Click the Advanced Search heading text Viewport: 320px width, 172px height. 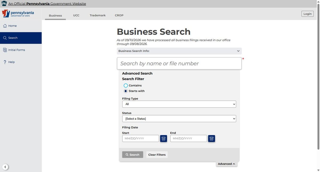[137, 73]
